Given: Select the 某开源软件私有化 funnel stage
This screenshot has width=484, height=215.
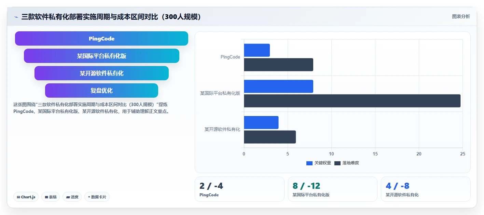Looking at the screenshot, I should [x=101, y=73].
